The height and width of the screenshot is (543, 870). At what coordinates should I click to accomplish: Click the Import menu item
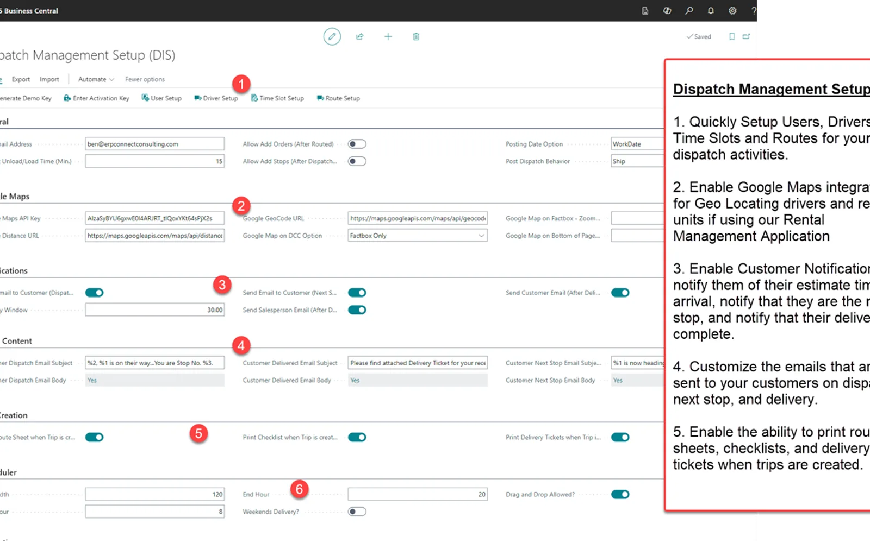click(x=49, y=79)
